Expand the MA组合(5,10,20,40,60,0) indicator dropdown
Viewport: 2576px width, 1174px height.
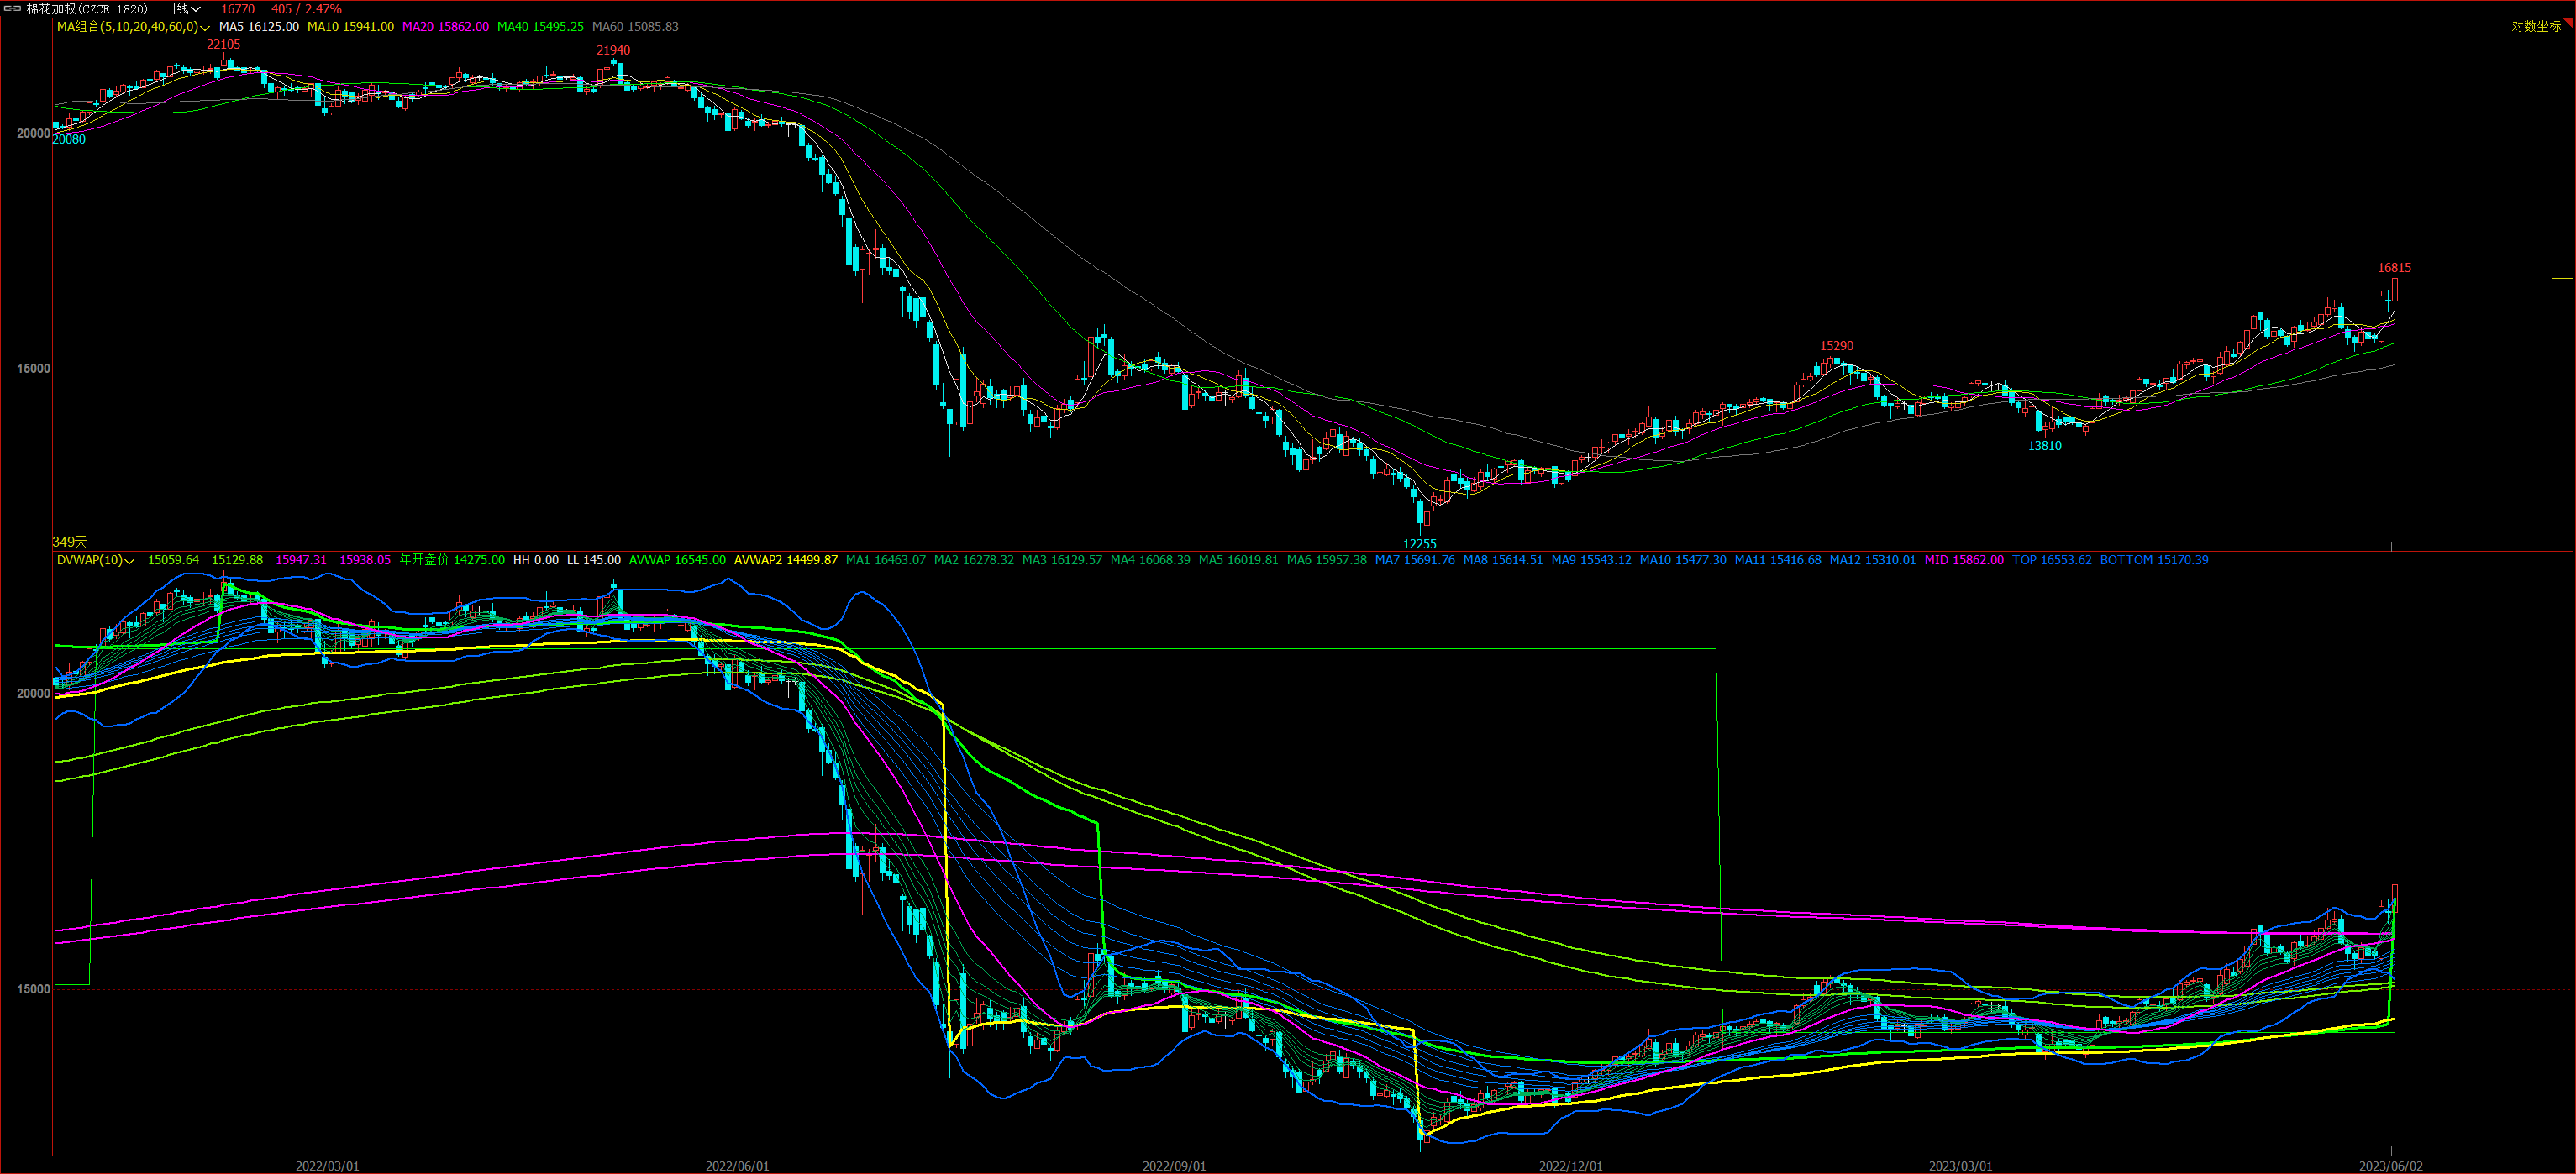[205, 28]
